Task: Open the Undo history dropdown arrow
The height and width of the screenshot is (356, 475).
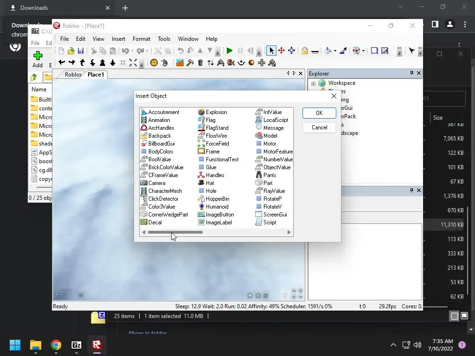Action: pos(132,51)
